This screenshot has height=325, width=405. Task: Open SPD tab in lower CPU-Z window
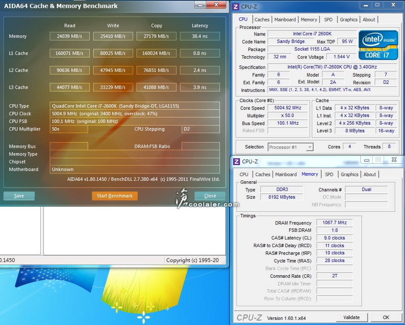(329, 174)
